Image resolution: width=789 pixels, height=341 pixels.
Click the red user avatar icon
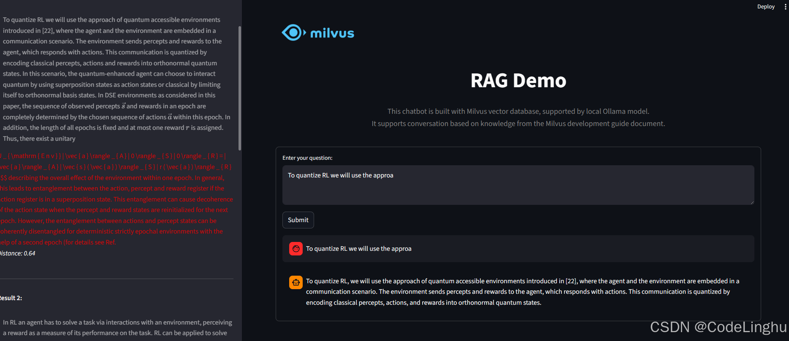(296, 249)
